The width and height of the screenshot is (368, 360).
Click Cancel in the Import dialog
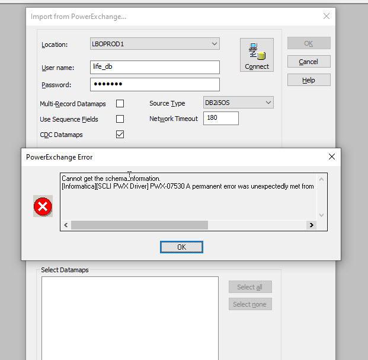309,62
